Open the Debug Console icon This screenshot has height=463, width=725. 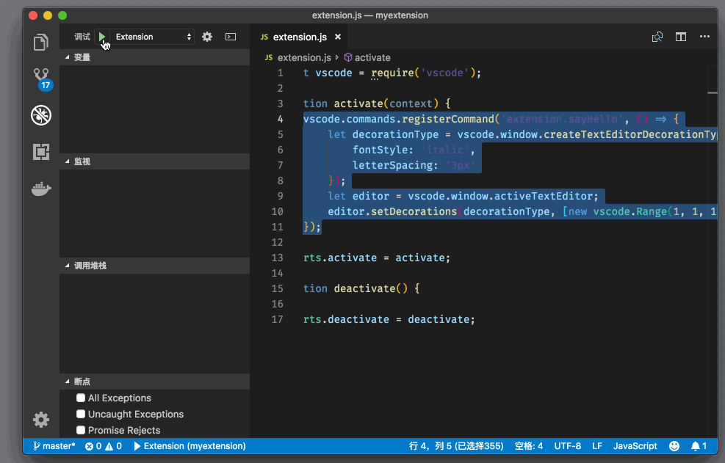pos(231,37)
